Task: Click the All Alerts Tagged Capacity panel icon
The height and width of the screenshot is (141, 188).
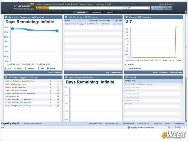Action: pyautogui.click(x=6, y=78)
